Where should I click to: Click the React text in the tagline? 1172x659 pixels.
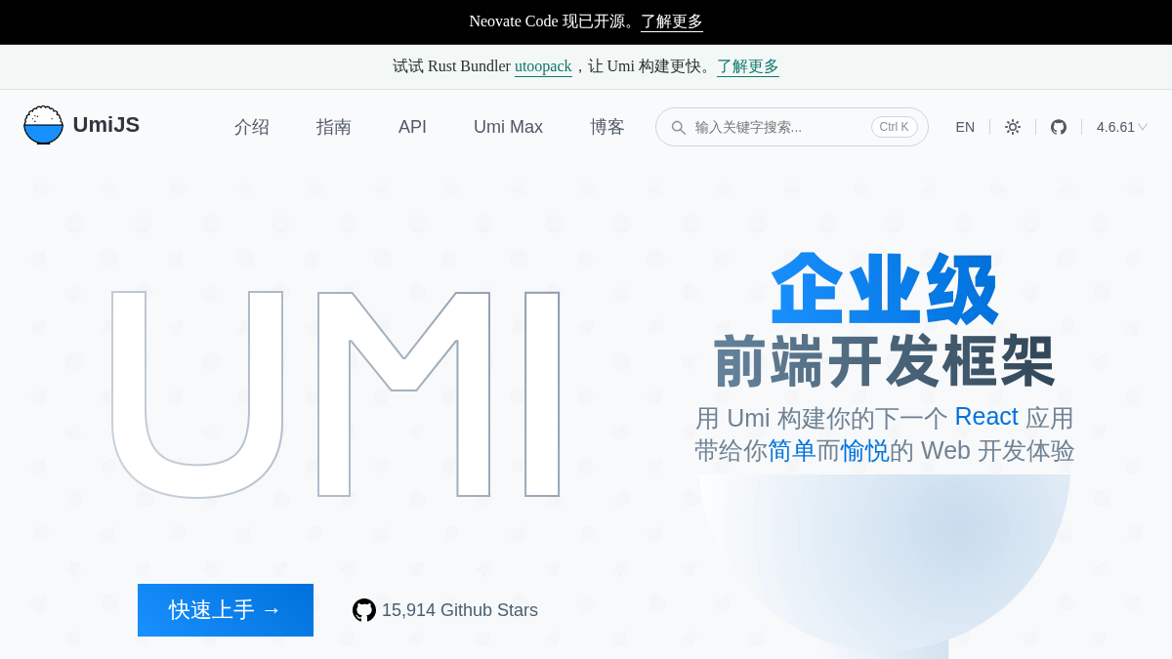[986, 416]
